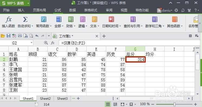Image resolution: width=202 pixels, height=107 pixels.
Task: Open the 表格样式 Table Style ribbon tab
Action: [x=91, y=10]
